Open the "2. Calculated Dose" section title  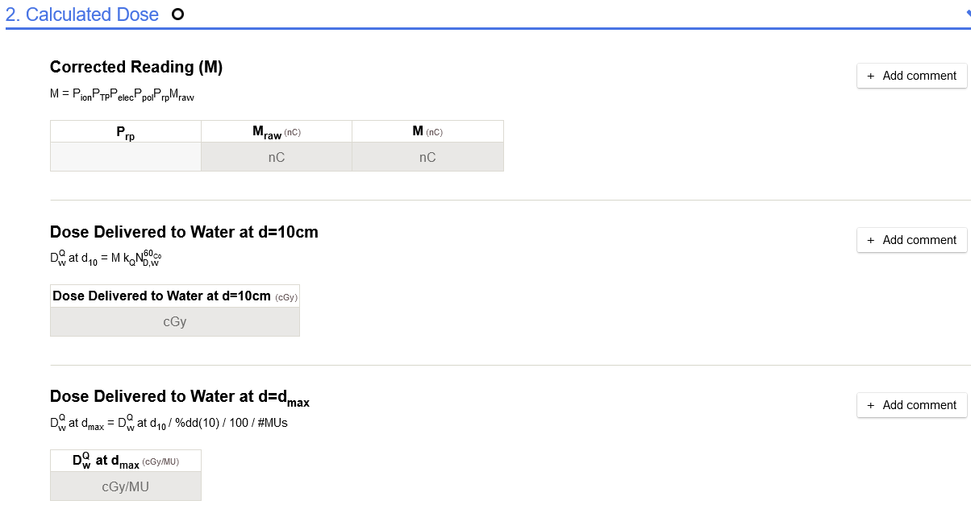(x=82, y=14)
